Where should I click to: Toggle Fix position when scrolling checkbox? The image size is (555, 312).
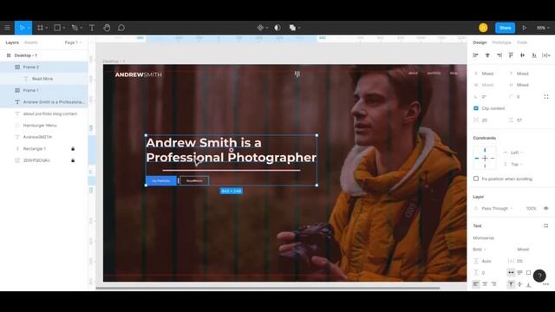(476, 179)
